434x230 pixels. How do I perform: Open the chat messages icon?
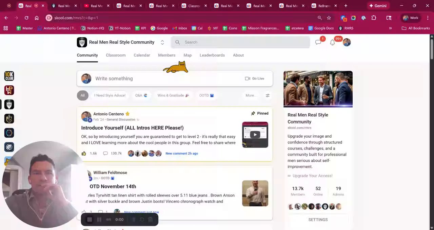pos(318,42)
